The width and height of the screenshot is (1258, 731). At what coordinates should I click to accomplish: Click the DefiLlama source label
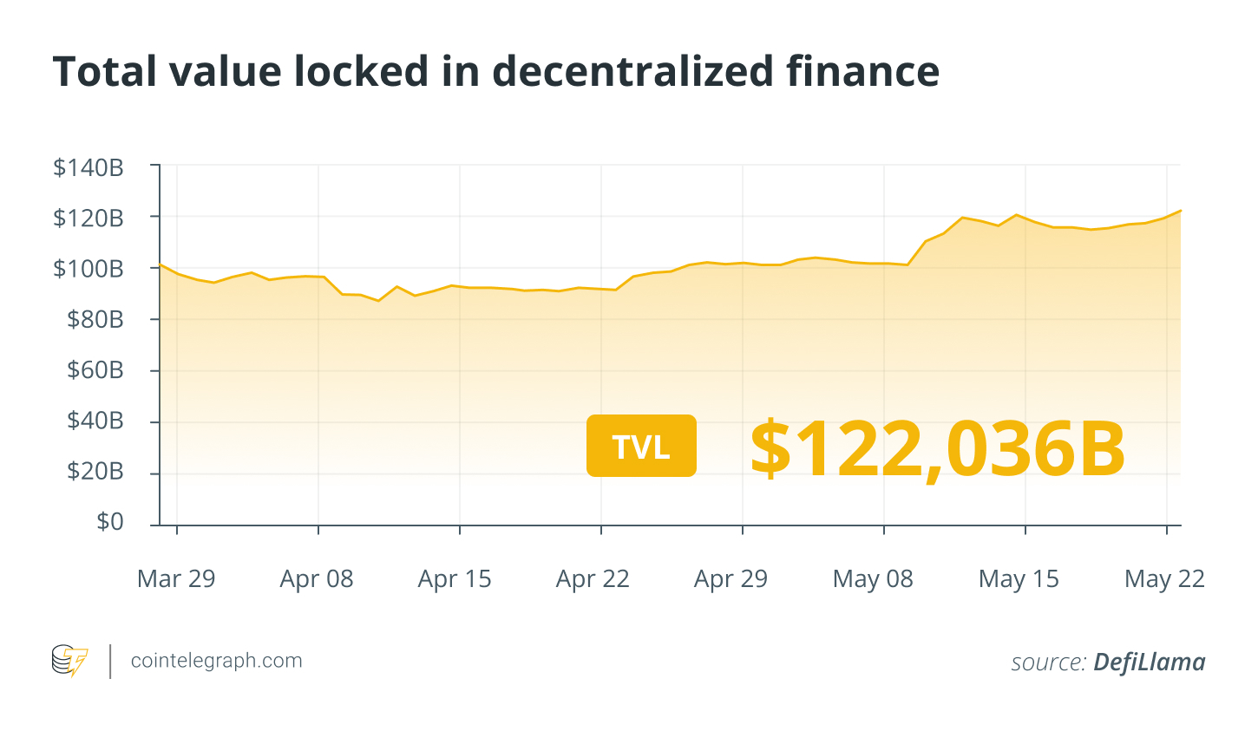point(1149,662)
